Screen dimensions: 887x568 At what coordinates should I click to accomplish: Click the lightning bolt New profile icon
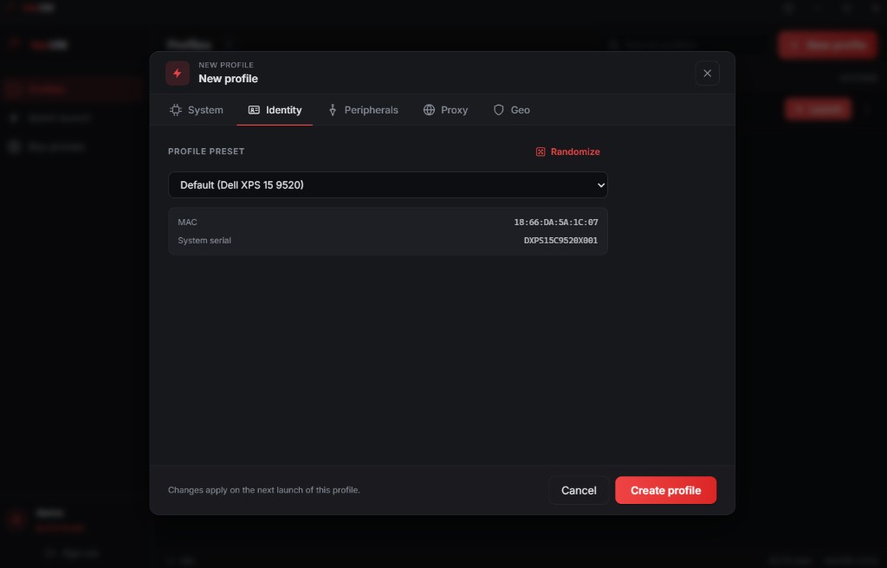pyautogui.click(x=177, y=73)
